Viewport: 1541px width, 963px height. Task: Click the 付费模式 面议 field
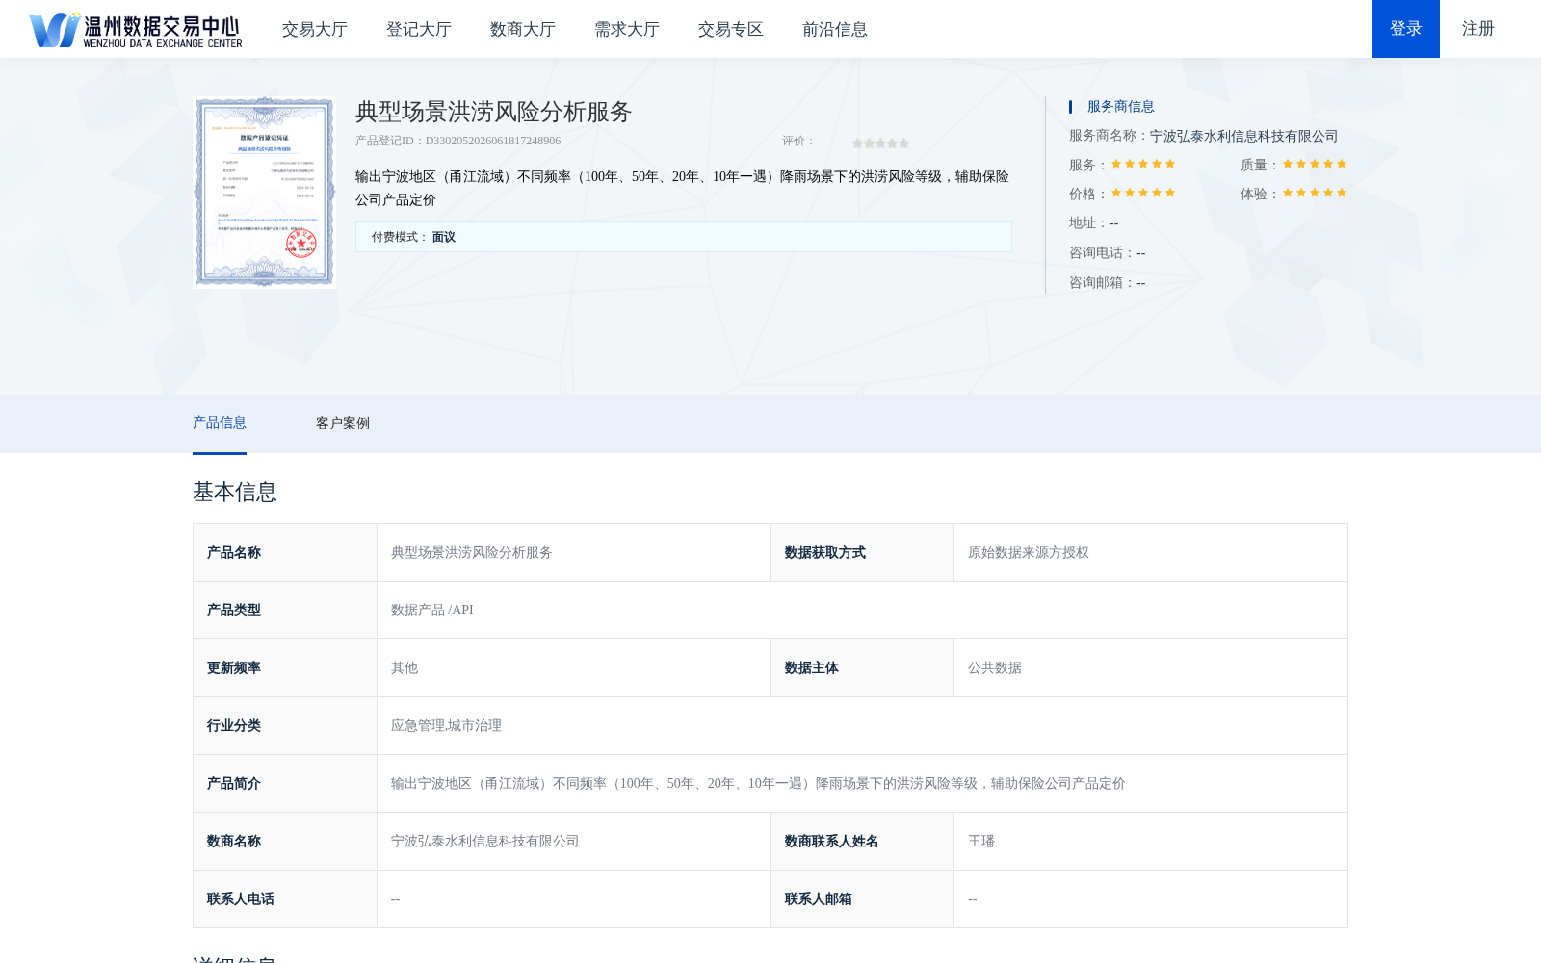tap(684, 237)
